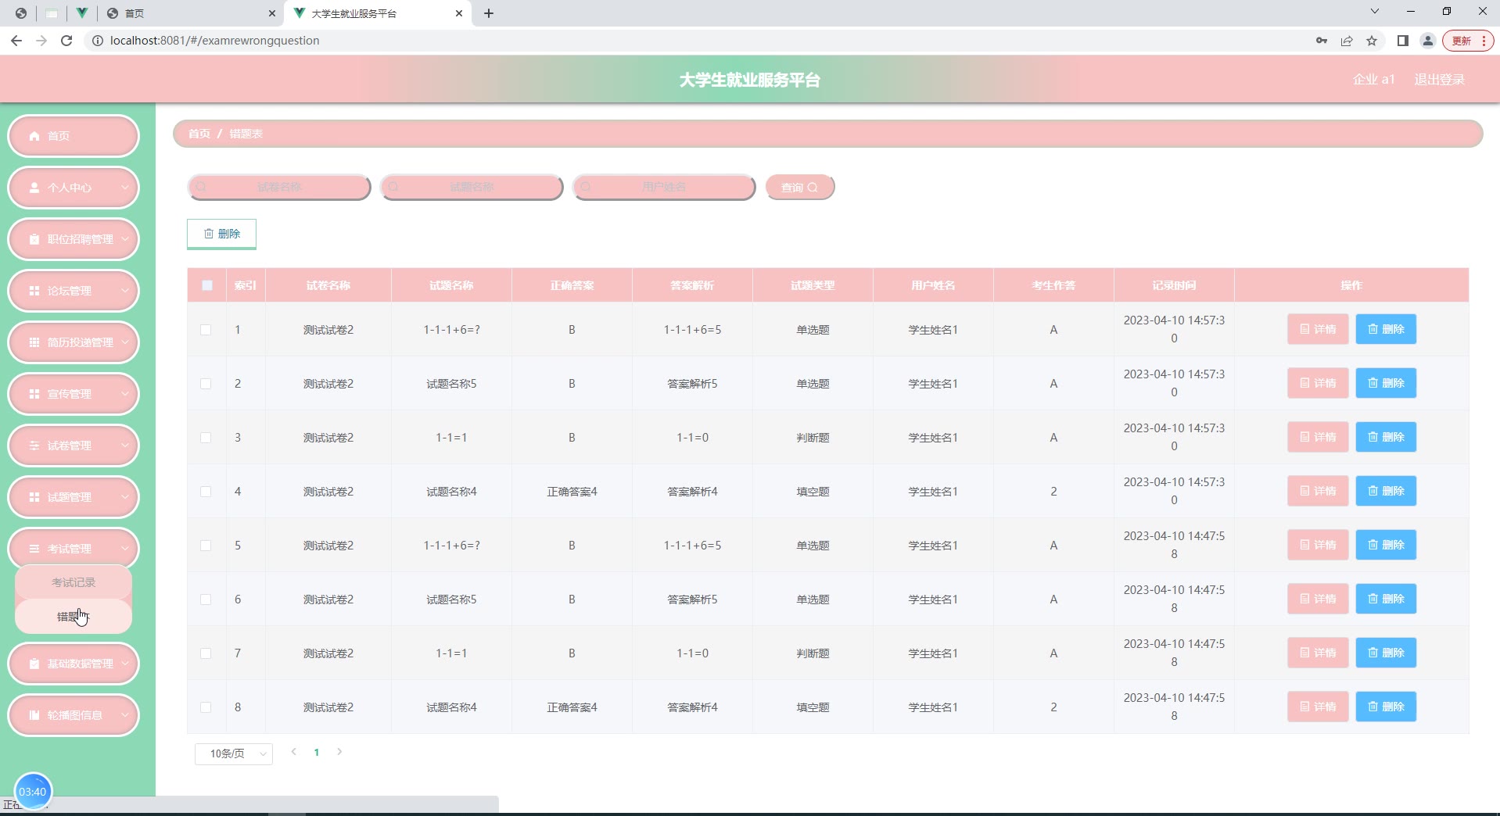Screen dimensions: 1500x816
Task: Open 详情 for row 8
Action: click(x=1318, y=707)
